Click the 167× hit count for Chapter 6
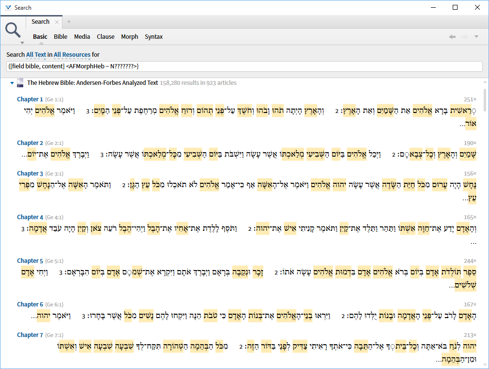 [470, 305]
